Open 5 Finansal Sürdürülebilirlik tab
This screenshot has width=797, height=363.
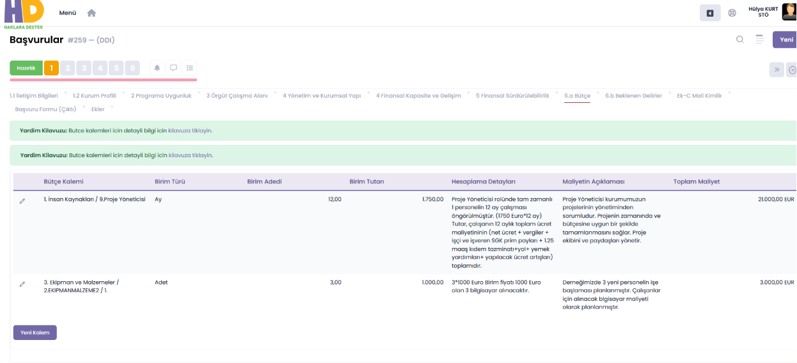(512, 95)
